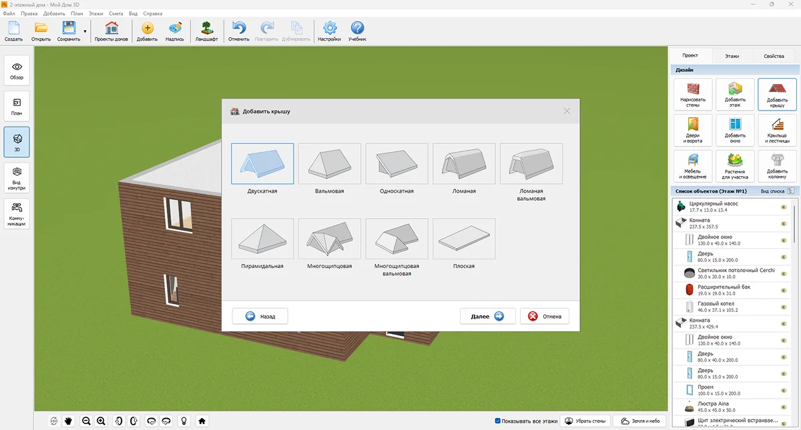Switch to the Свойства tab

click(x=774, y=56)
